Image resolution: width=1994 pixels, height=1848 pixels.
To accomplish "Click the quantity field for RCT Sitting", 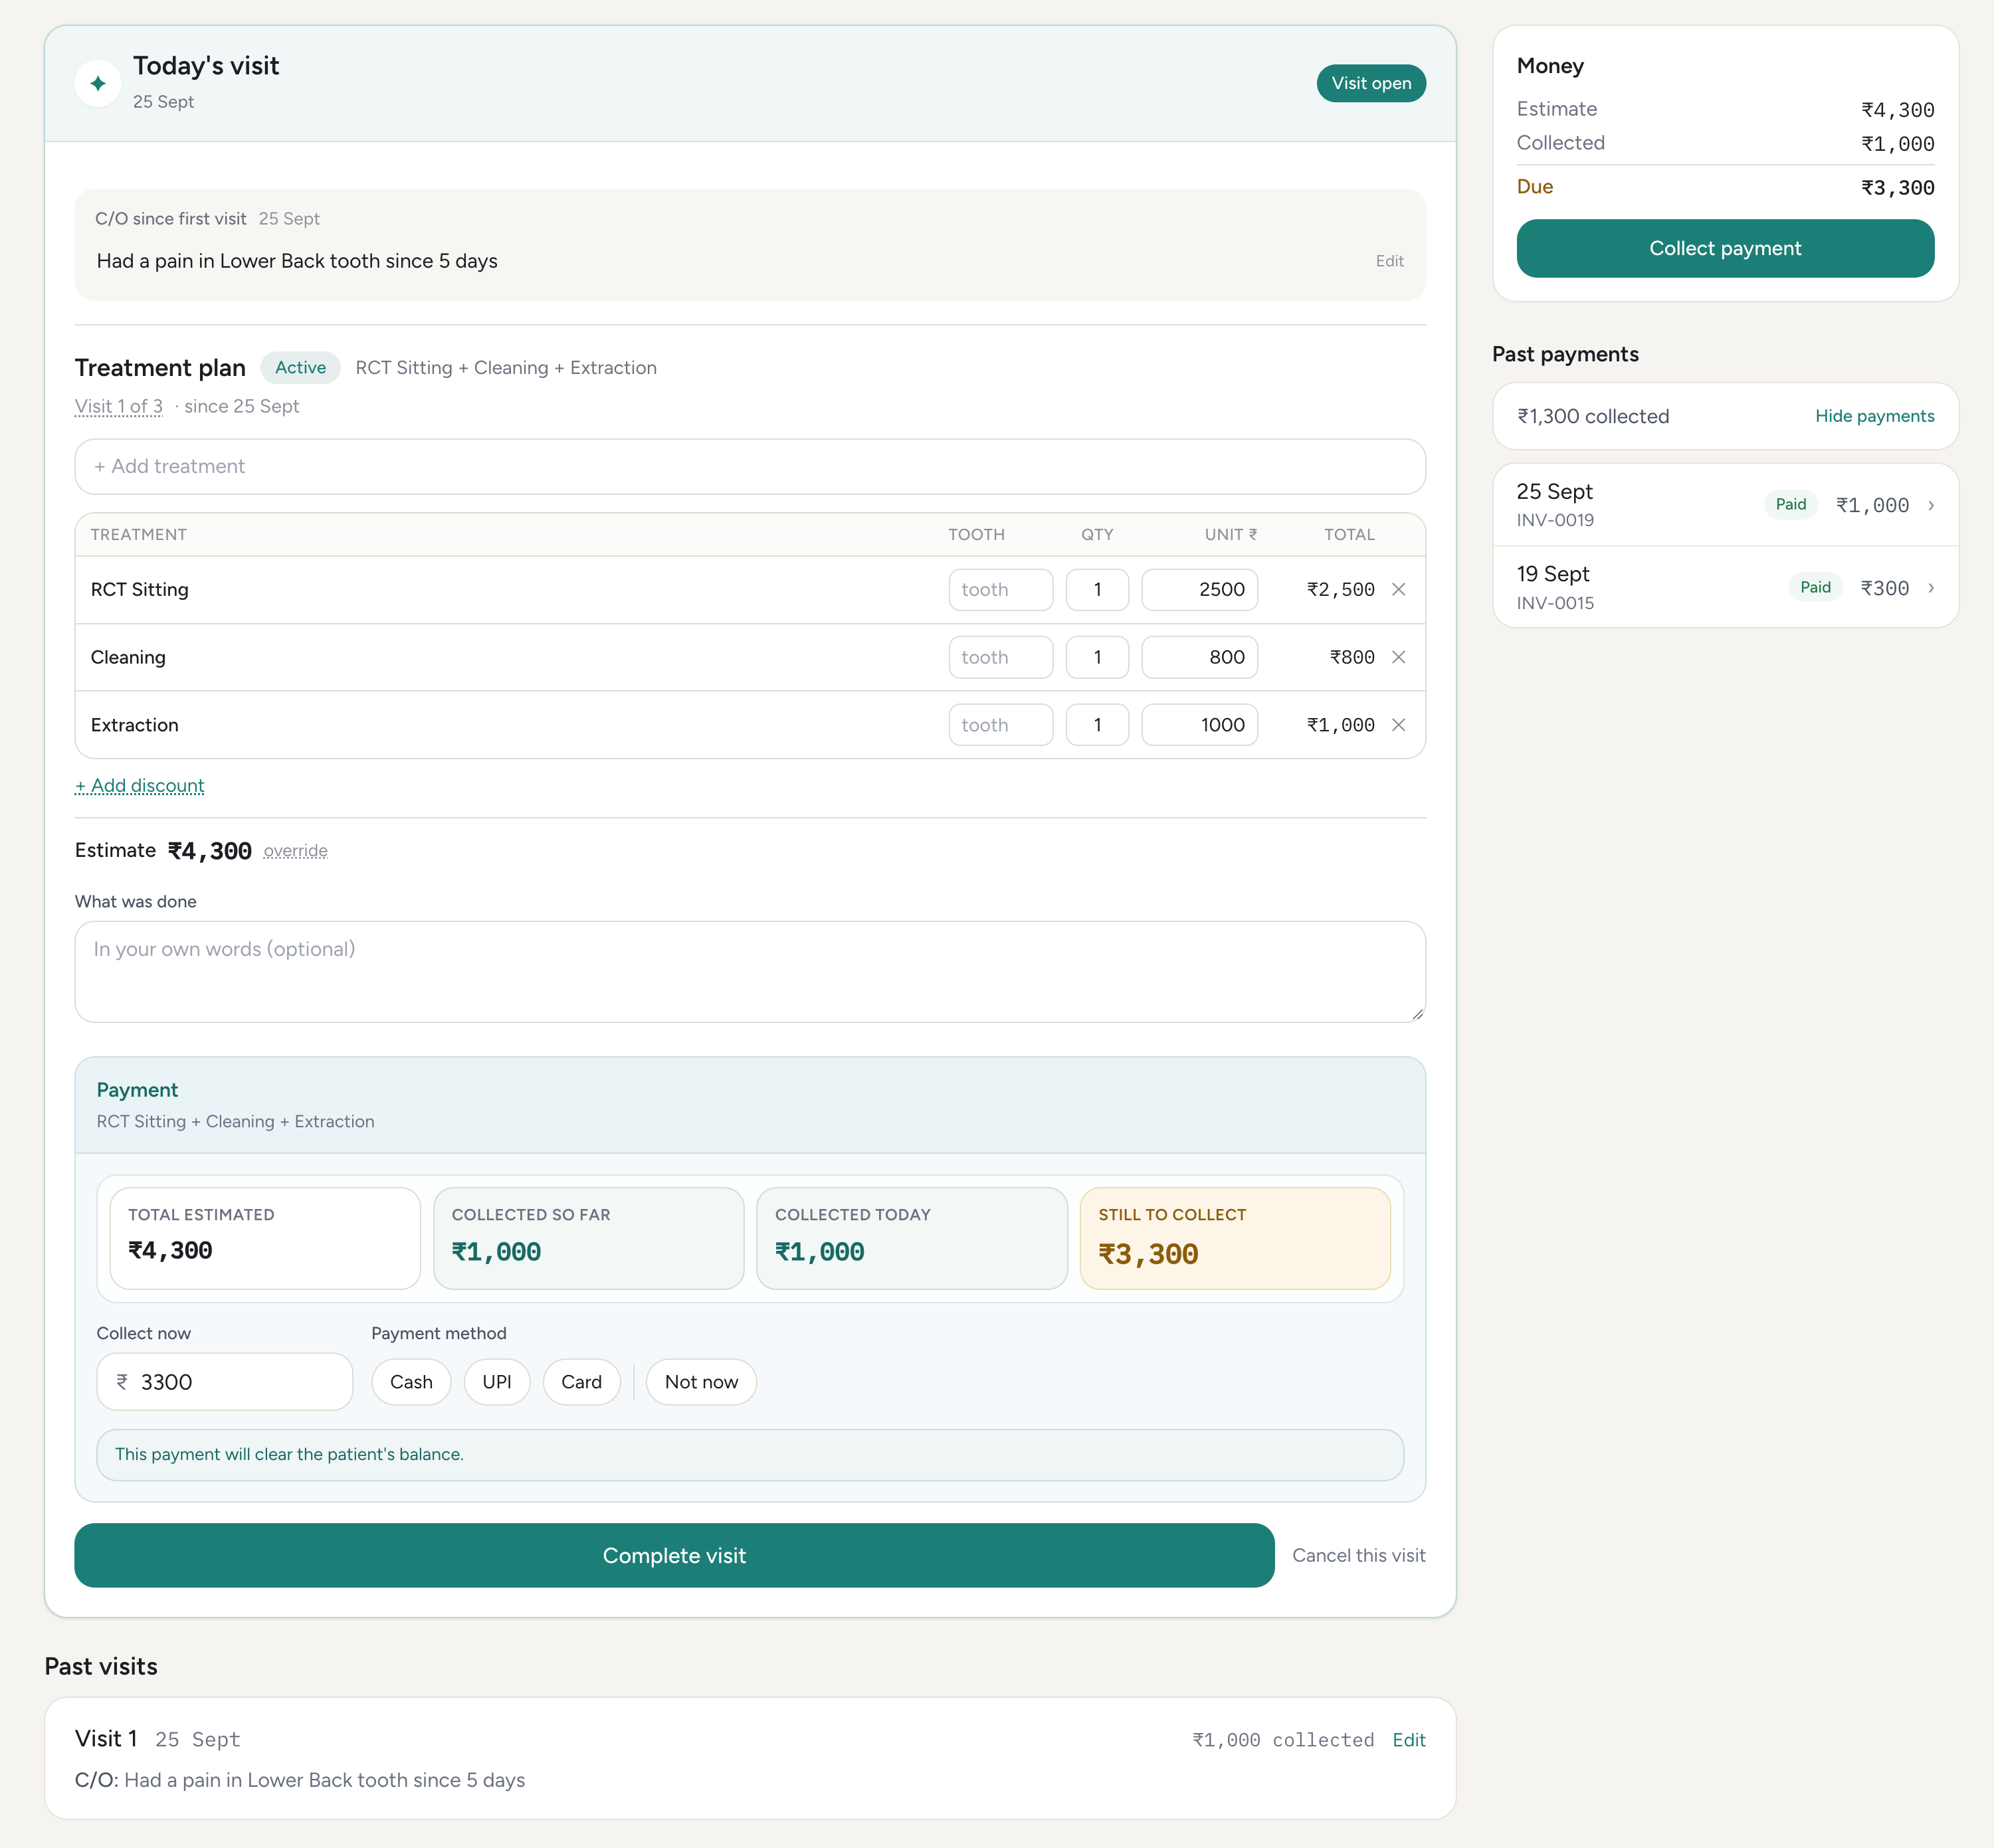I will [1097, 589].
